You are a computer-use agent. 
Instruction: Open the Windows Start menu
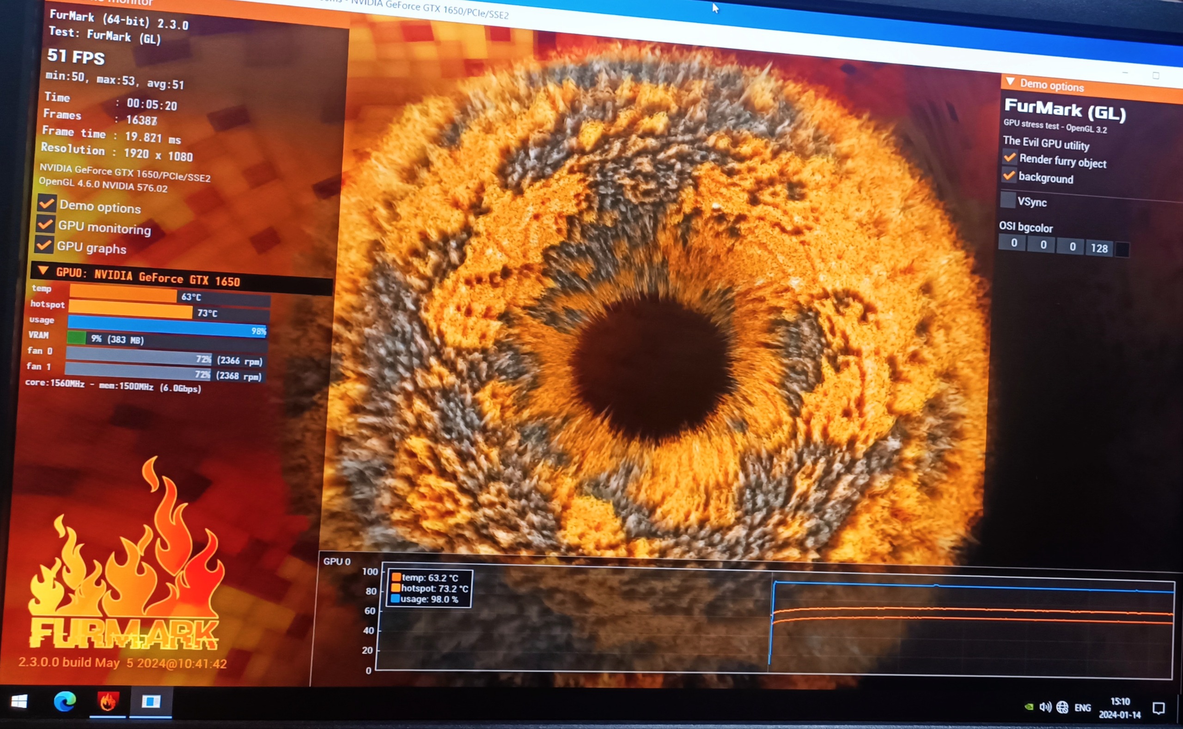[19, 702]
